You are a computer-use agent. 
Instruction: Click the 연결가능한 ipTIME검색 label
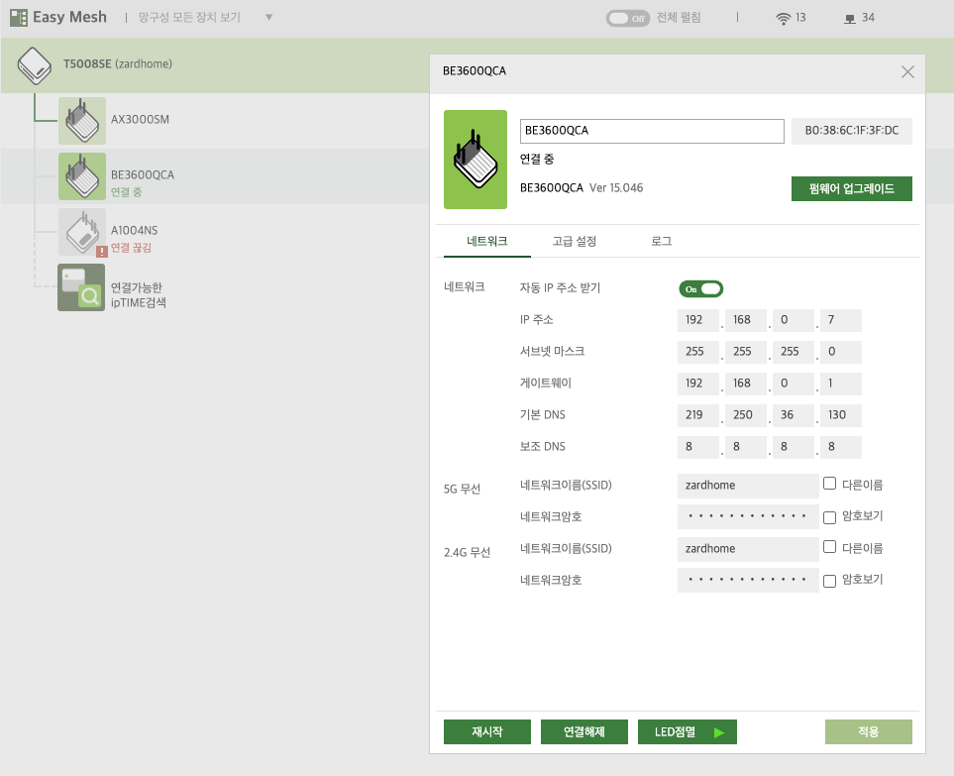138,294
